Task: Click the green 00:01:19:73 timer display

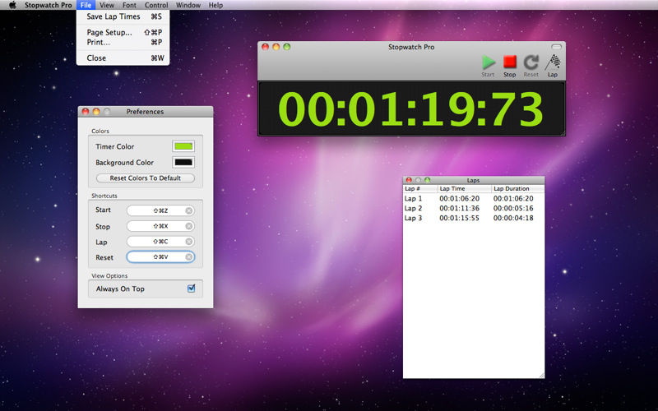Action: [x=410, y=109]
